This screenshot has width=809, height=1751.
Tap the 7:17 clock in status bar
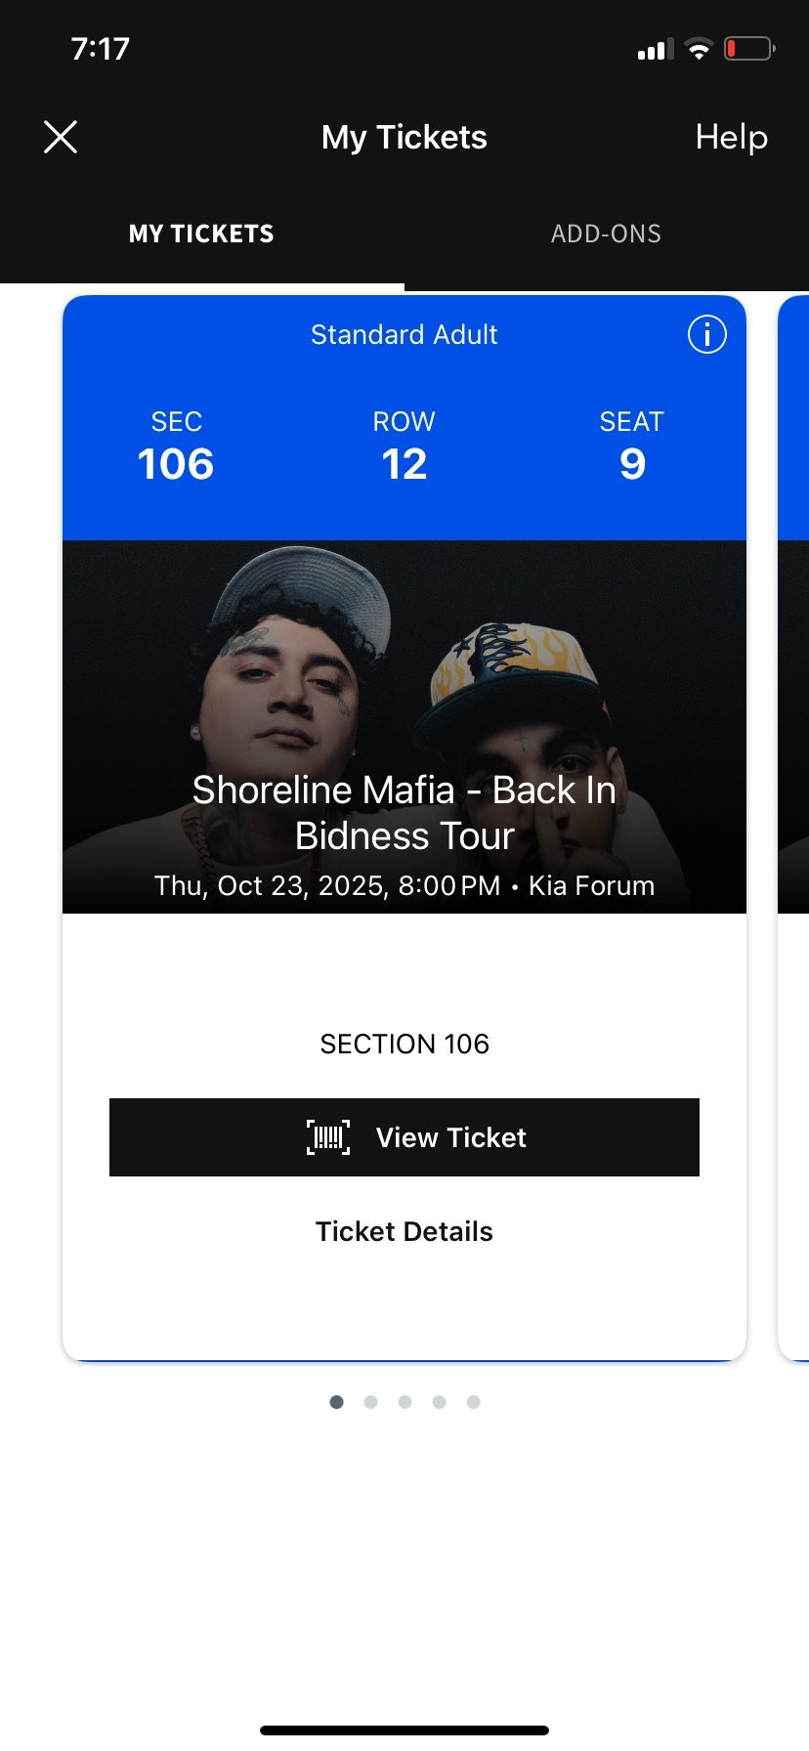pos(101,49)
